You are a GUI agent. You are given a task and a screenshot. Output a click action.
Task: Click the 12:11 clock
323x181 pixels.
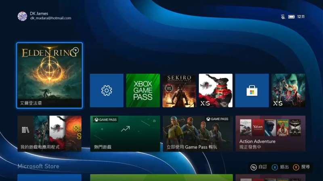301,16
